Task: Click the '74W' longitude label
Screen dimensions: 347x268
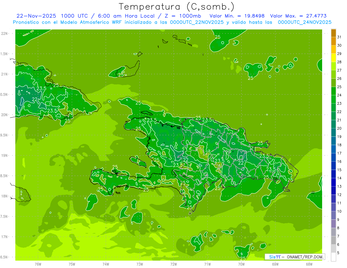Action: tap(106, 264)
